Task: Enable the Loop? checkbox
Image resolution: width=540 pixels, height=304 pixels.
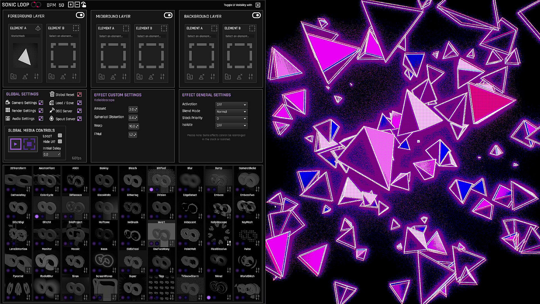Action: click(60, 136)
